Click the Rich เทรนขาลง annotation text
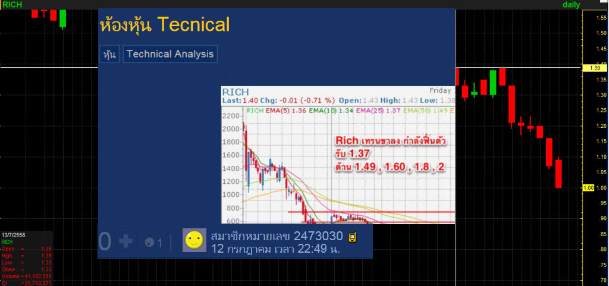This screenshot has width=609, height=286. (390, 141)
